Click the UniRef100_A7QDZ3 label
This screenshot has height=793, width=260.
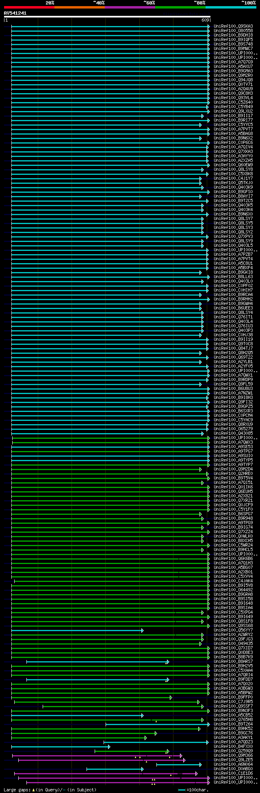pyautogui.click(x=233, y=742)
